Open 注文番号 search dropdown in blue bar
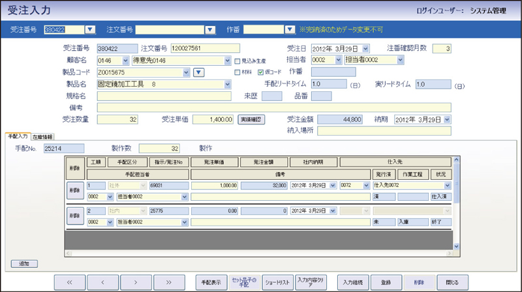Viewport: 522px width, 292px height. [209, 29]
